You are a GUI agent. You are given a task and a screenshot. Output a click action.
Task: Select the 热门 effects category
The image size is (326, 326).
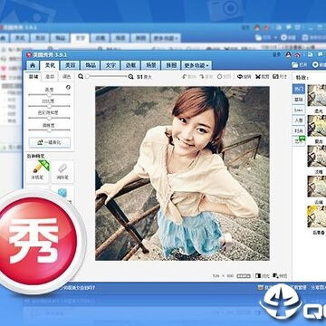[299, 89]
